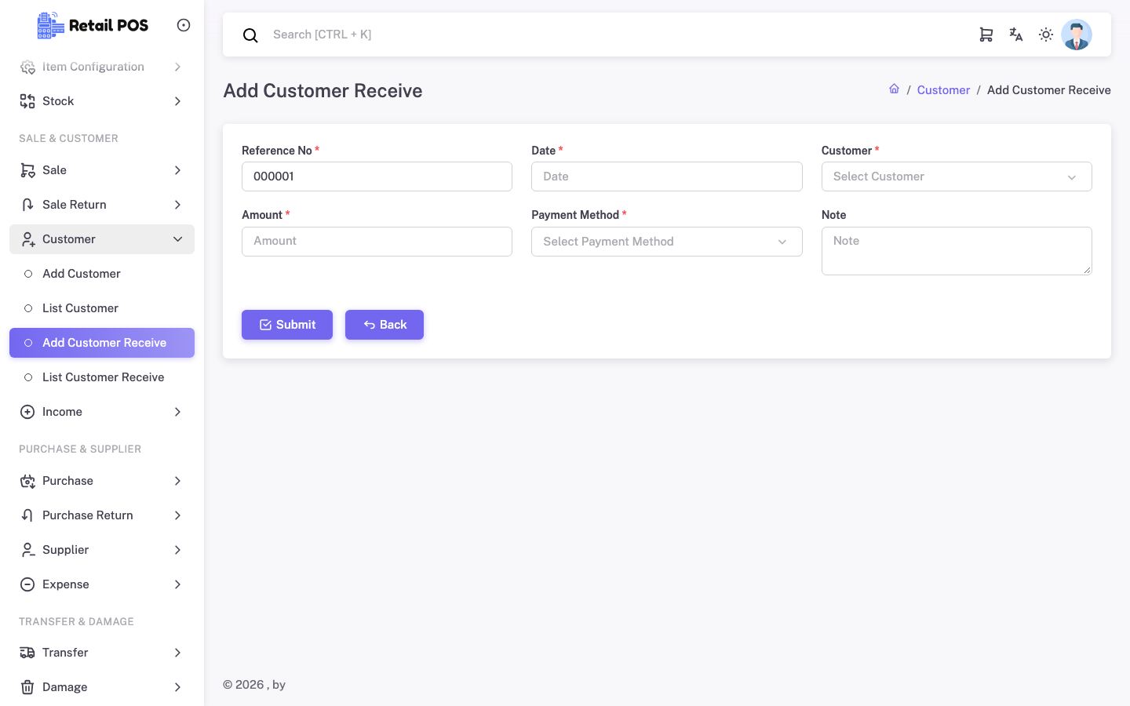Image resolution: width=1130 pixels, height=706 pixels.
Task: Click the Note text area
Action: coord(957,251)
